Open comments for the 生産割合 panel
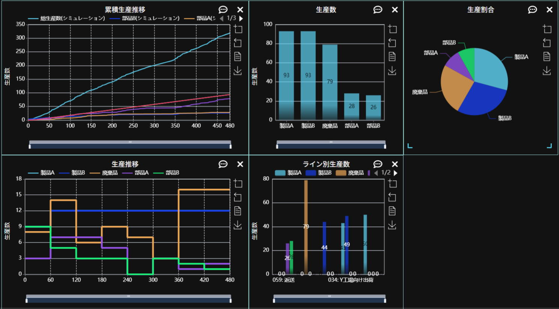This screenshot has width=559, height=309. (x=532, y=10)
